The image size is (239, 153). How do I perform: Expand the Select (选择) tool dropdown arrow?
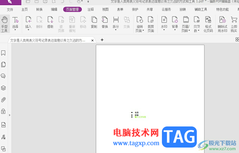[15, 30]
